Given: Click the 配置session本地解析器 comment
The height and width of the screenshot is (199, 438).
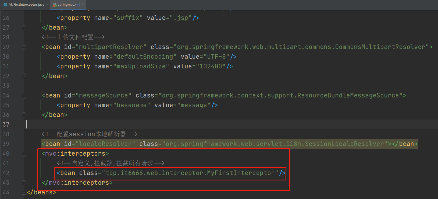Looking at the screenshot, I should point(90,134).
